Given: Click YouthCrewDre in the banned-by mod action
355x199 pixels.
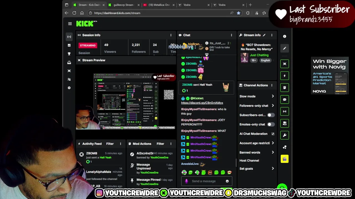Looking at the screenshot, I should [x=159, y=158].
